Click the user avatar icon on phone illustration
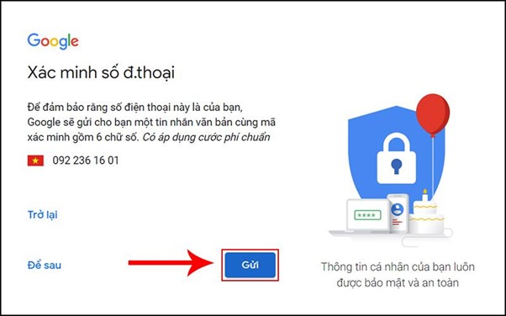Screen dimensions: 506x316 pyautogui.click(x=398, y=210)
